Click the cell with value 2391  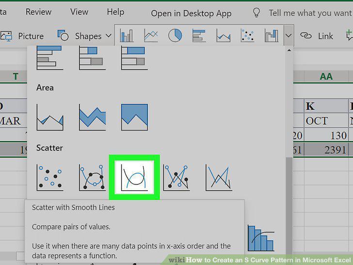pyautogui.click(x=325, y=150)
